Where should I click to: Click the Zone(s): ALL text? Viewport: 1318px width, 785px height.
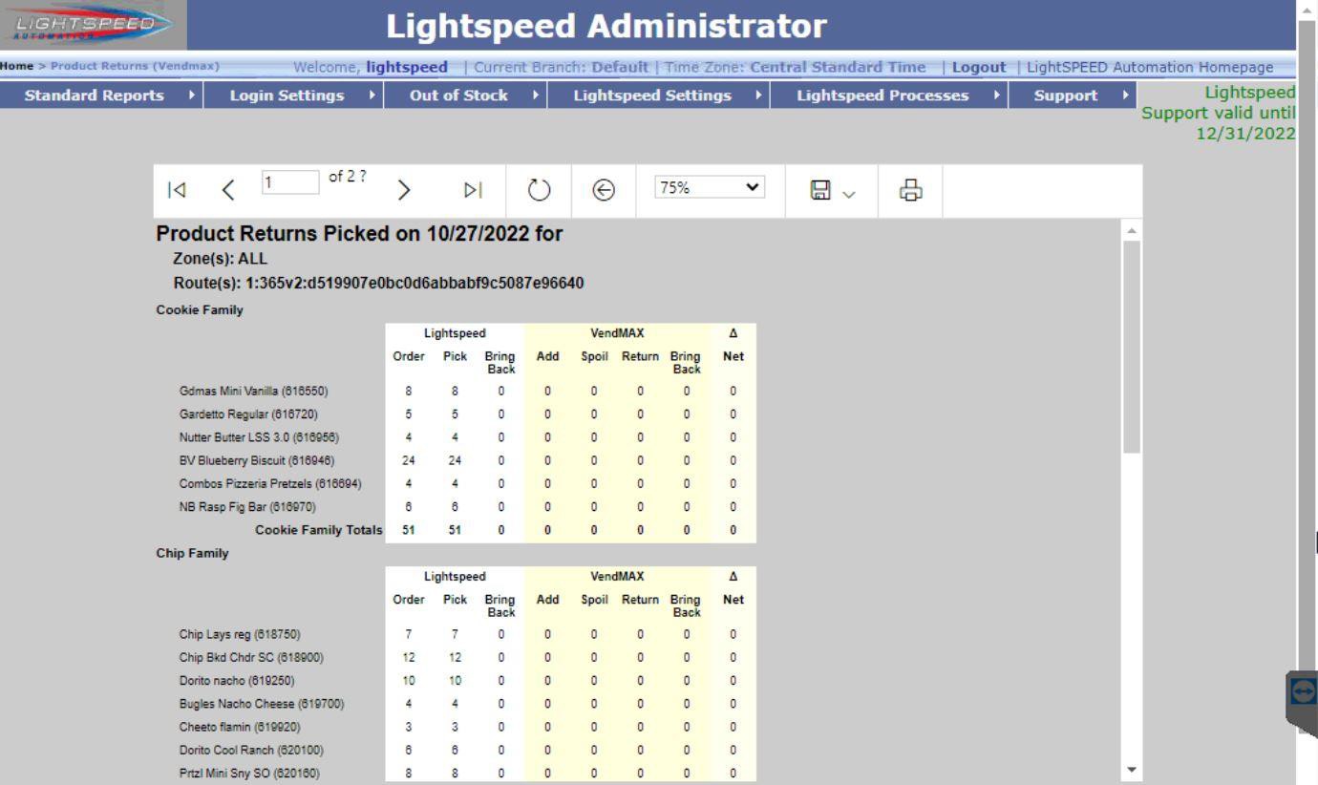pyautogui.click(x=221, y=259)
